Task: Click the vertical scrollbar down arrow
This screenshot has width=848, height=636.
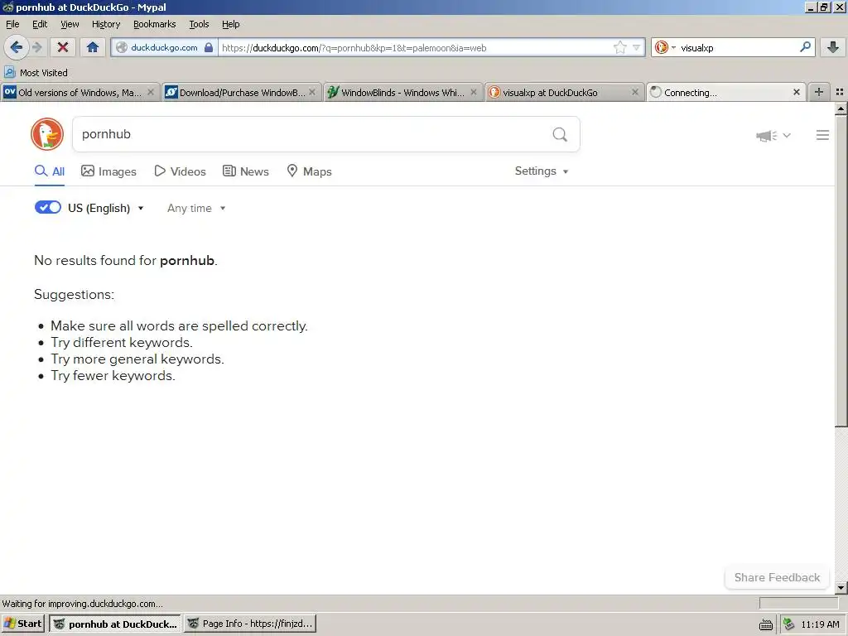Action: [841, 587]
